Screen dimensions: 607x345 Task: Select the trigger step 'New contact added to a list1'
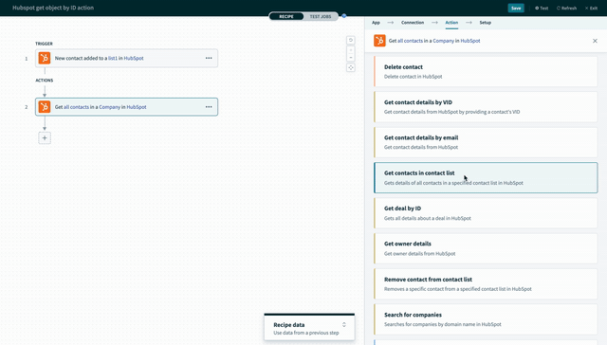click(126, 58)
